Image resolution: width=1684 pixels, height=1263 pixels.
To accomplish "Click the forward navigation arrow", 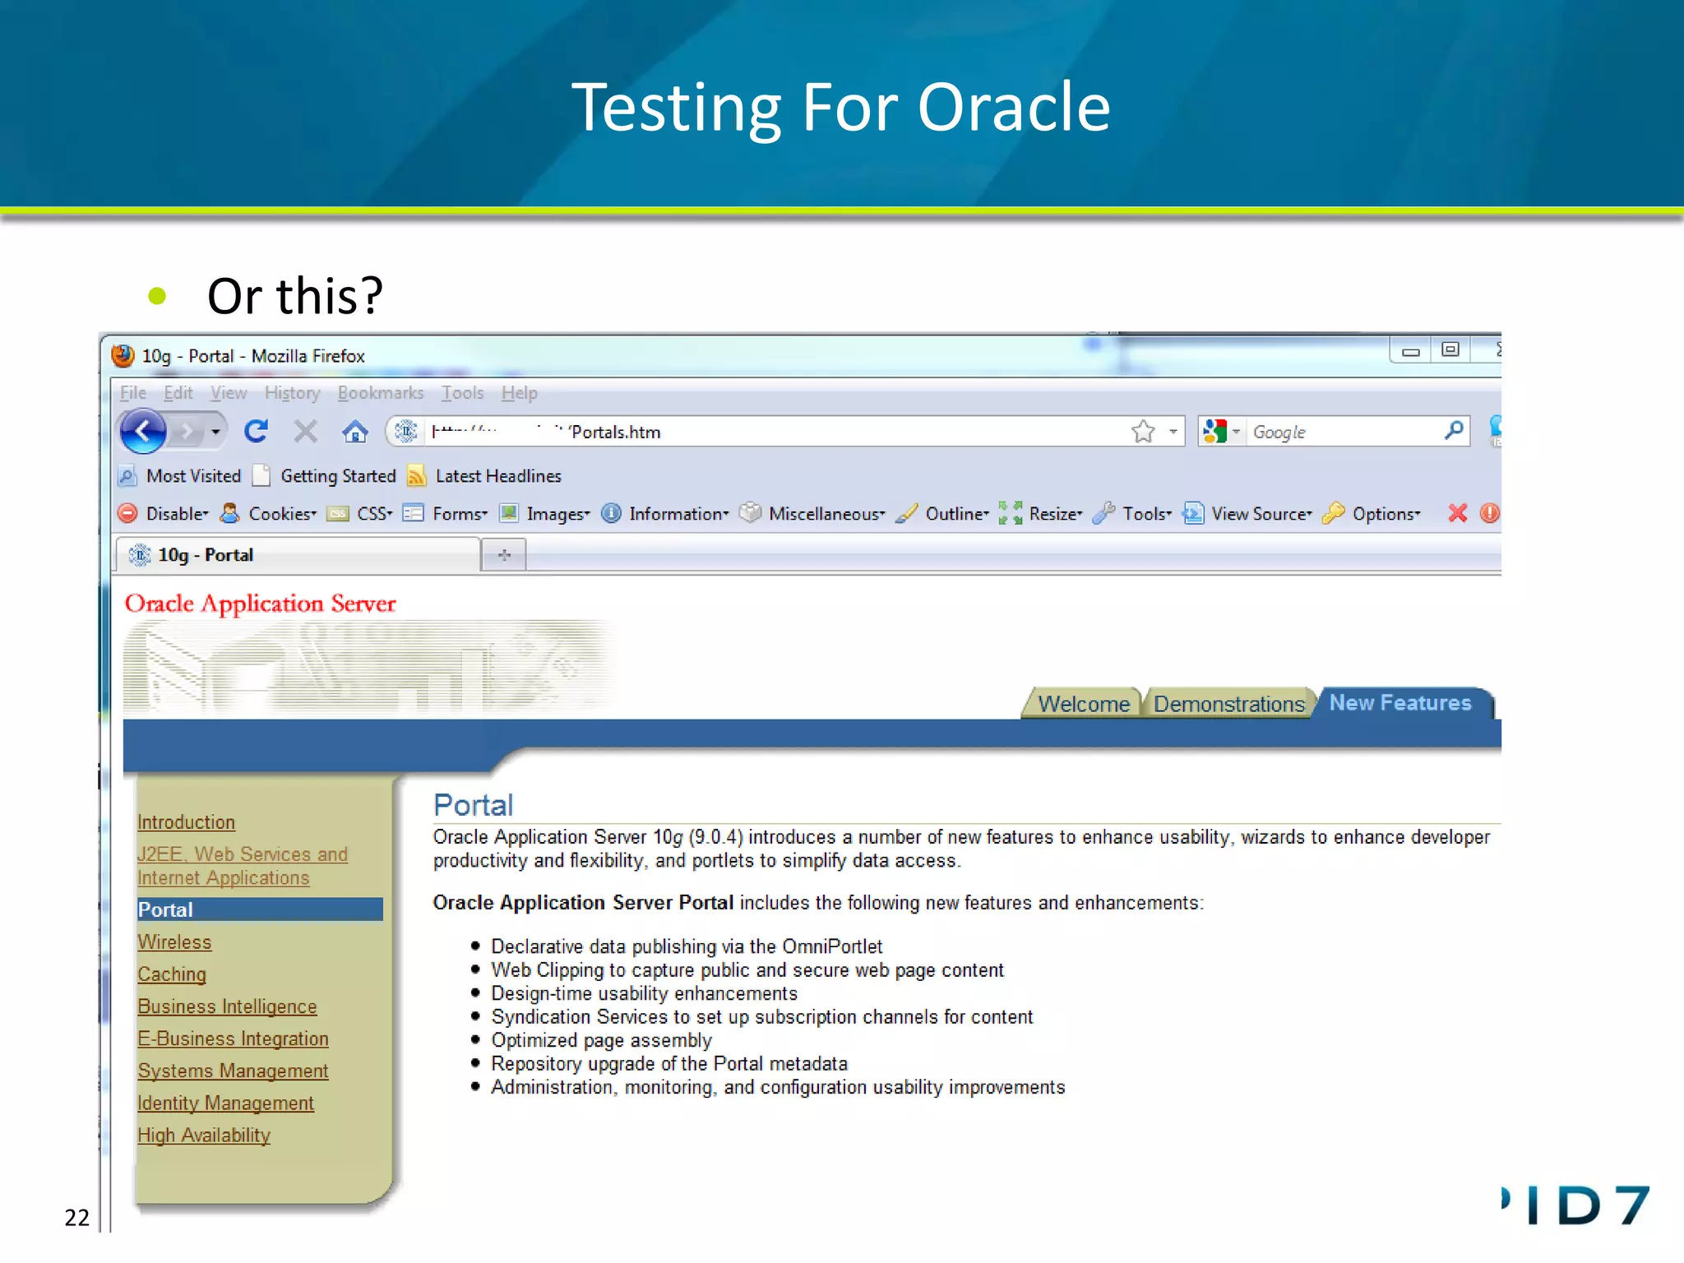I will tap(188, 431).
